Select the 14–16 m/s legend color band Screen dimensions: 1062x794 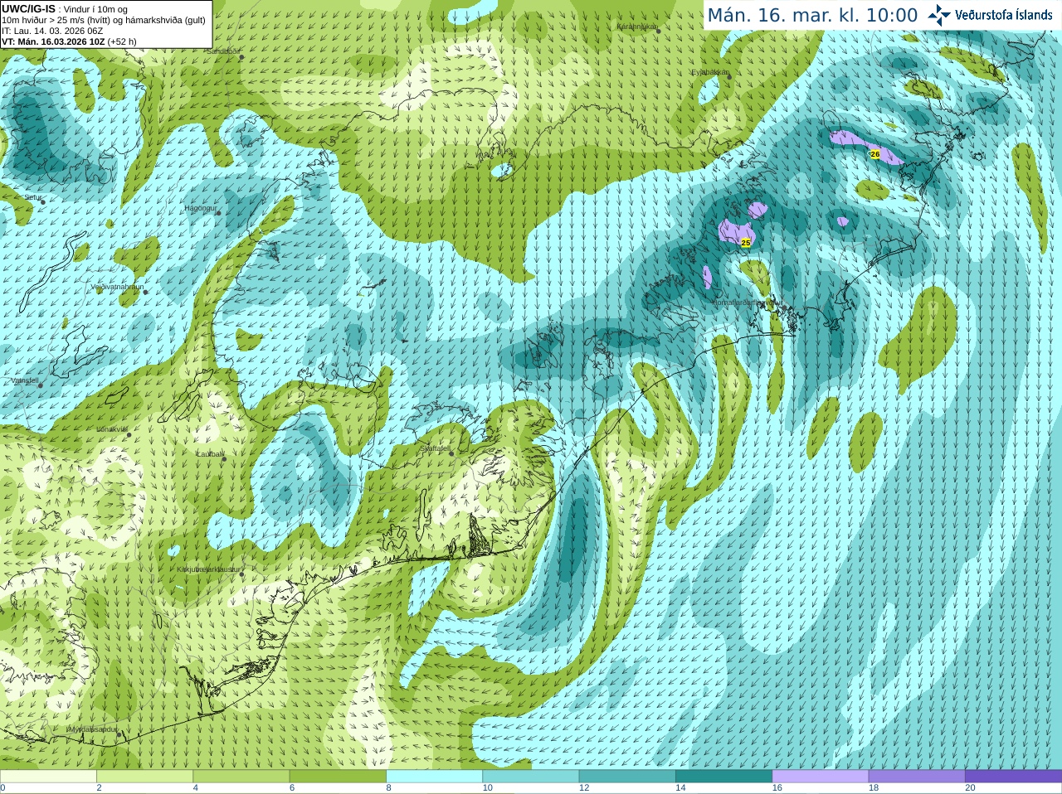pyautogui.click(x=724, y=777)
